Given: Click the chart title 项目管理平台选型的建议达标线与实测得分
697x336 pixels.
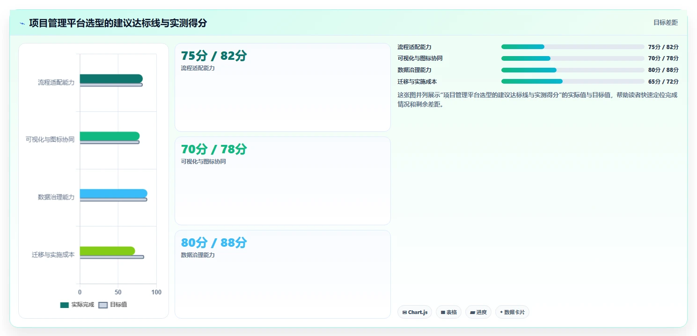Looking at the screenshot, I should 118,23.
